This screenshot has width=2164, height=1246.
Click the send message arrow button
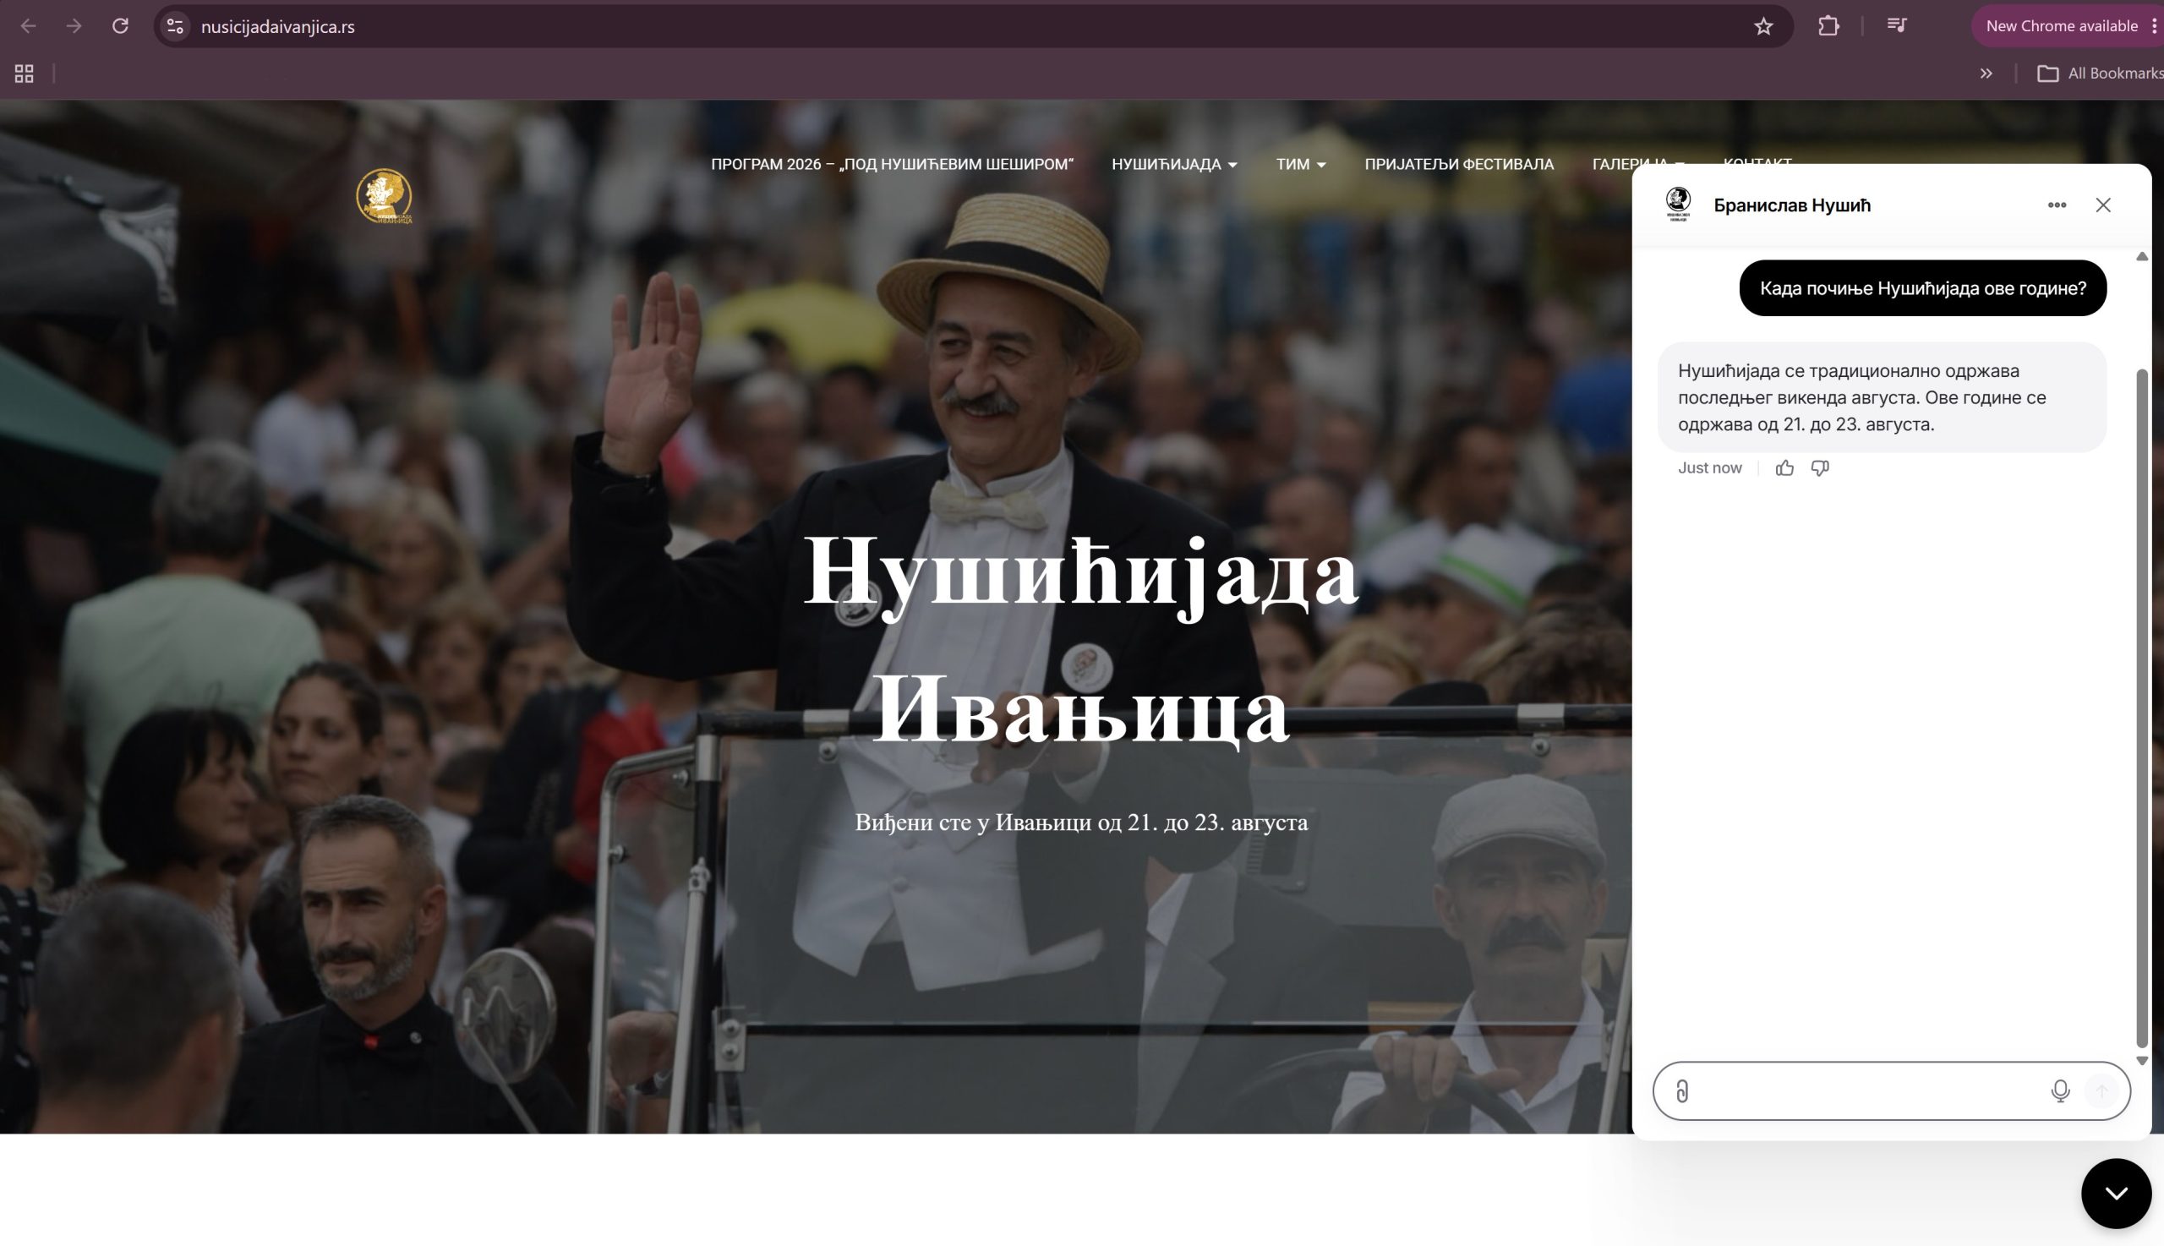coord(2101,1091)
